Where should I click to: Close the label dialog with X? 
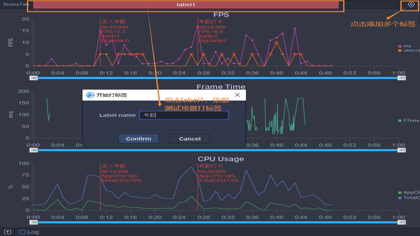tap(237, 95)
